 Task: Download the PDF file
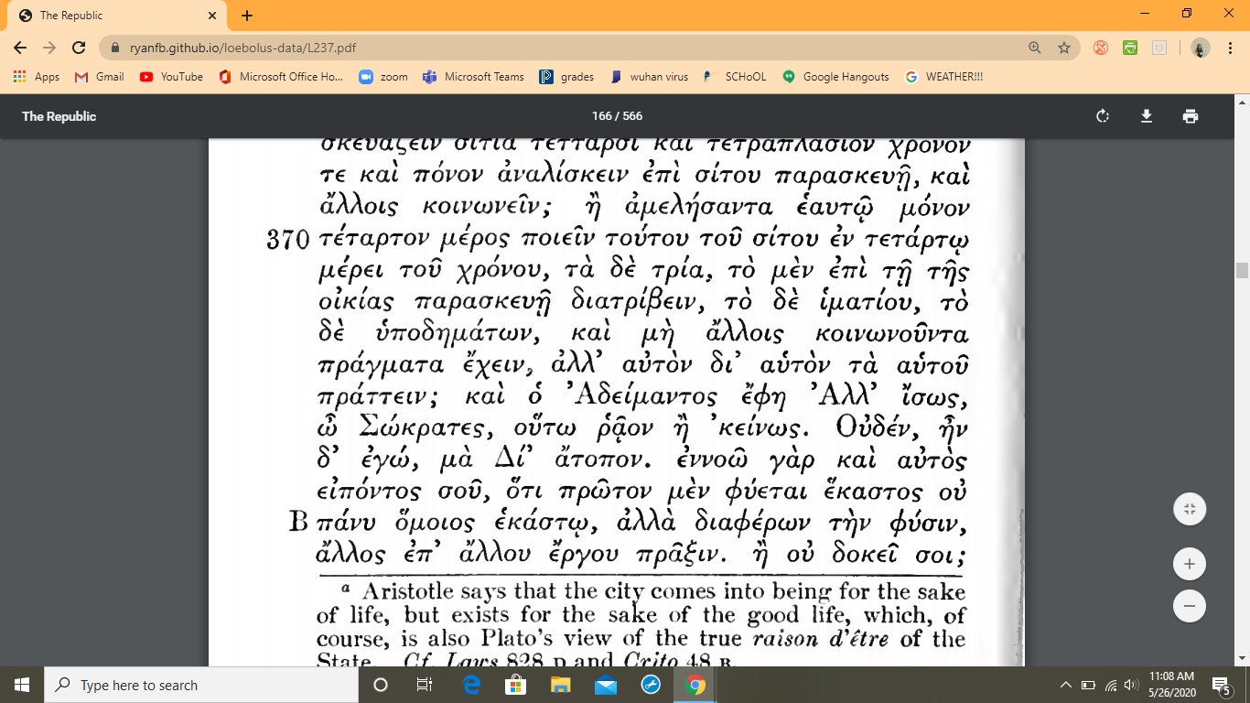click(x=1146, y=116)
